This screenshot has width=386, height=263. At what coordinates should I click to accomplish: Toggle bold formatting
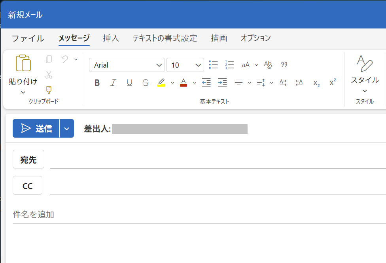click(x=97, y=83)
